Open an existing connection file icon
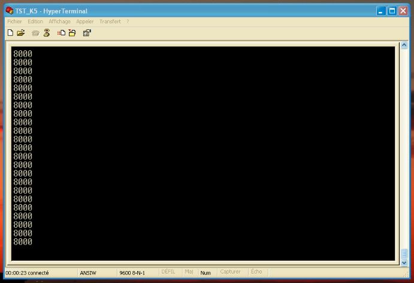This screenshot has width=414, height=283. click(20, 33)
